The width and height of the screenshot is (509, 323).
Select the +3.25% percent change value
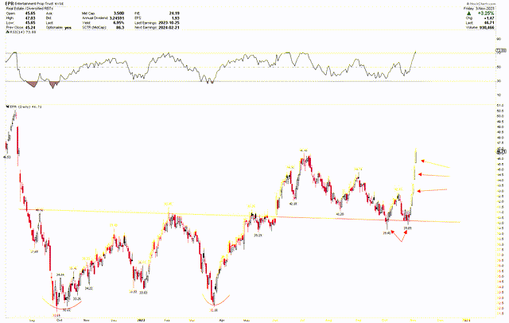tap(488, 14)
